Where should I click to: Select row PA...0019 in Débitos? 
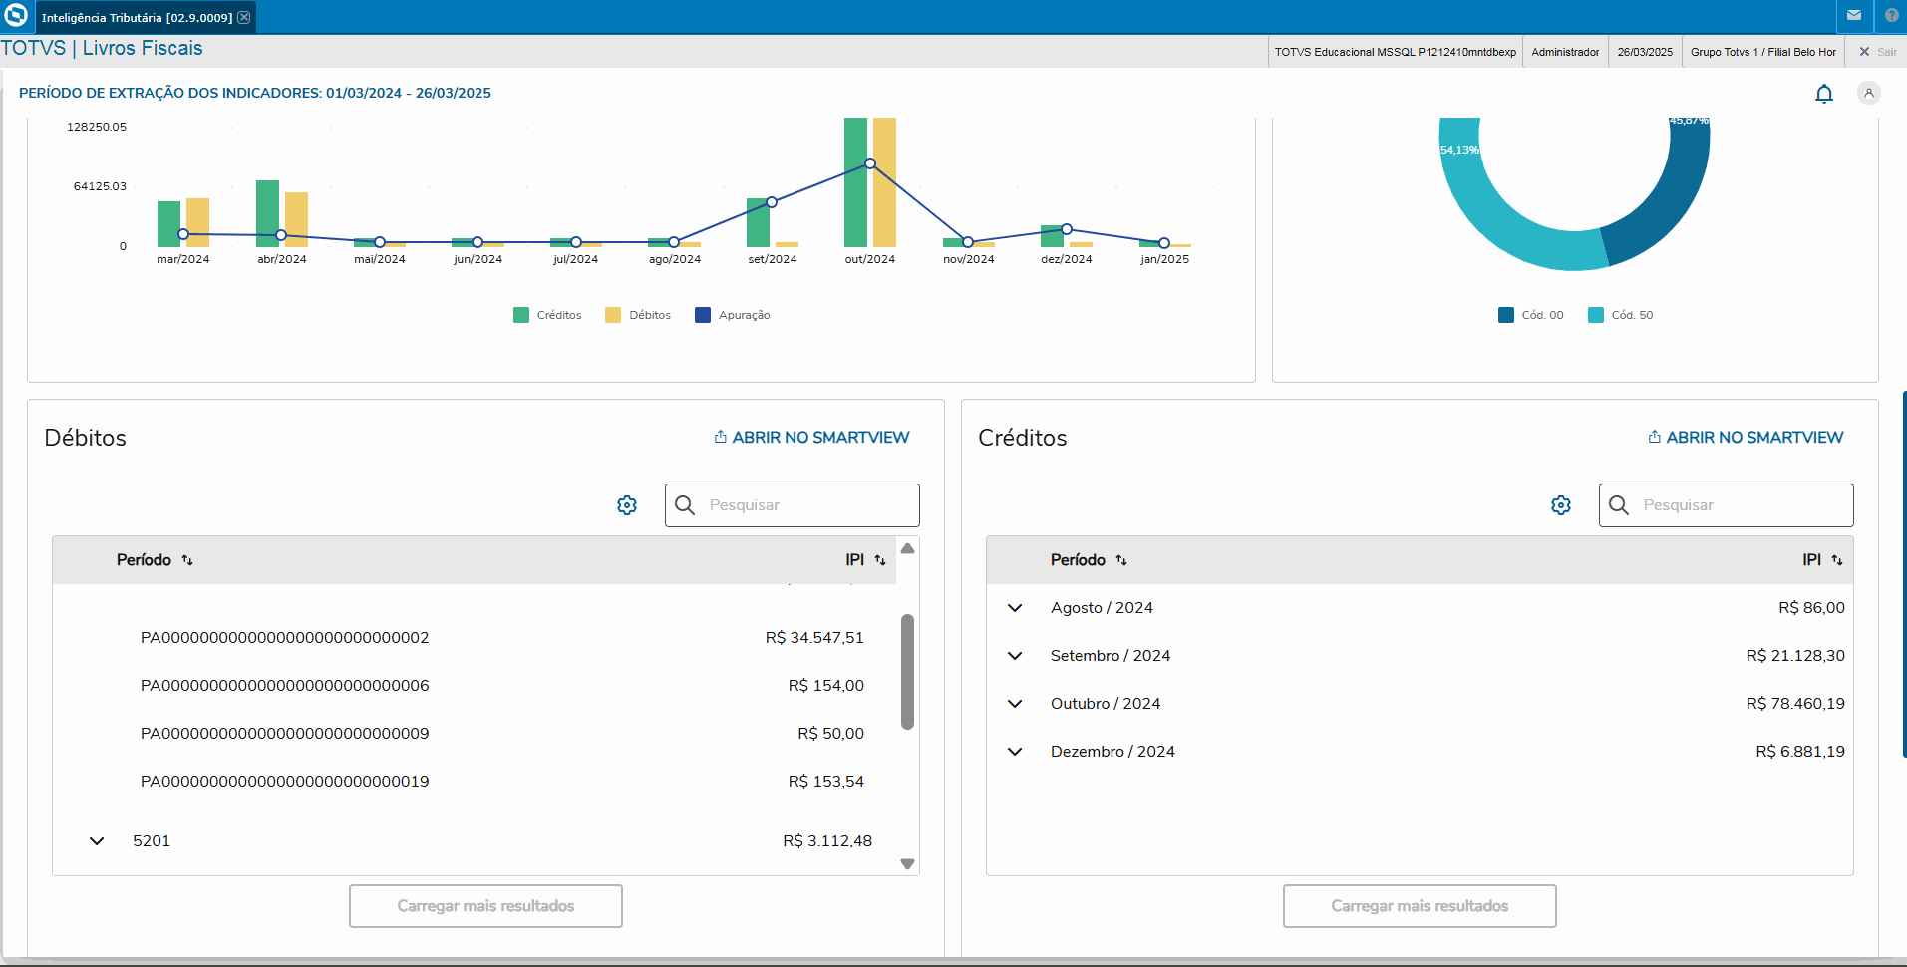pyautogui.click(x=475, y=782)
